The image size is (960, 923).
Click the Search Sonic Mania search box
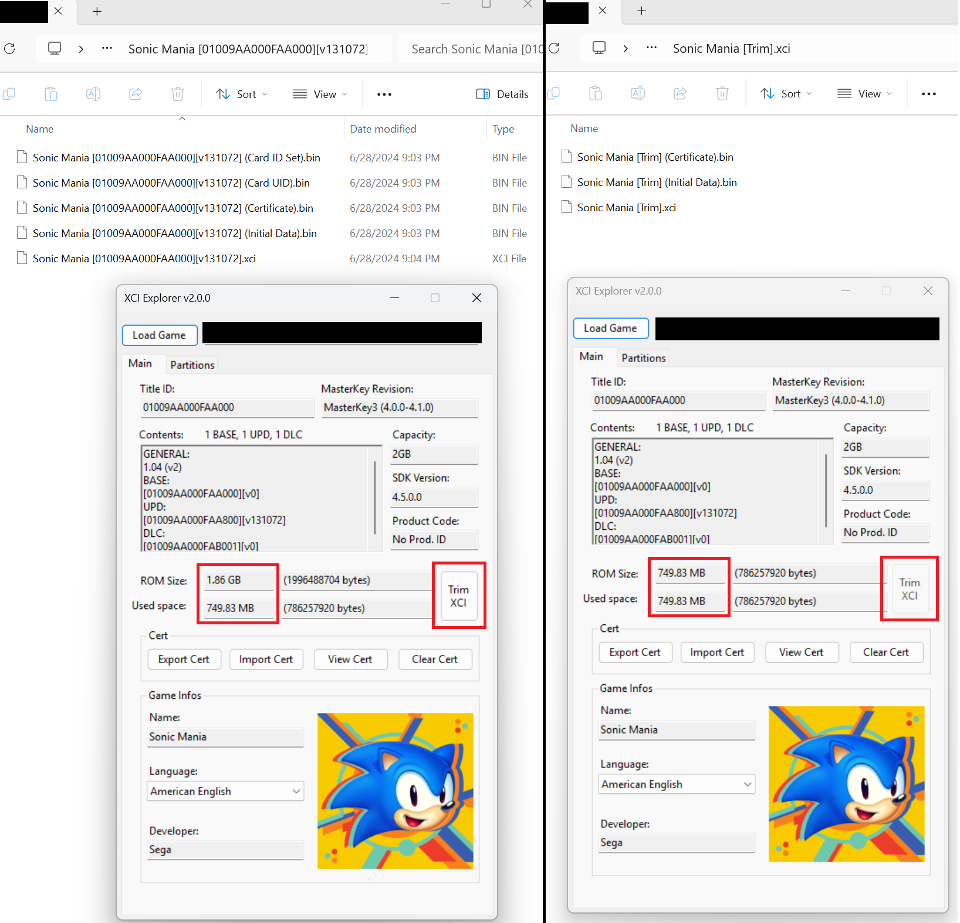(x=471, y=49)
